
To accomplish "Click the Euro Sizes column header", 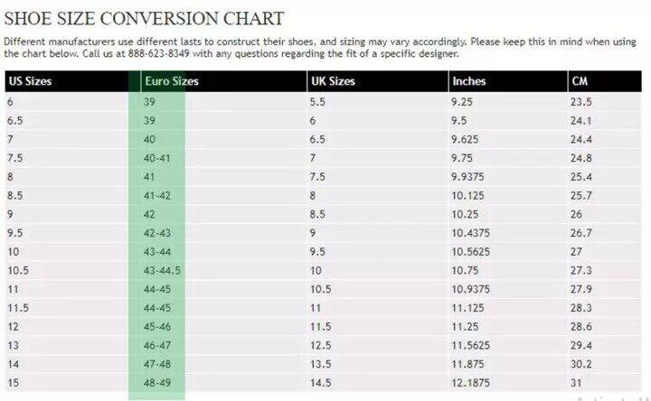I will pyautogui.click(x=171, y=81).
